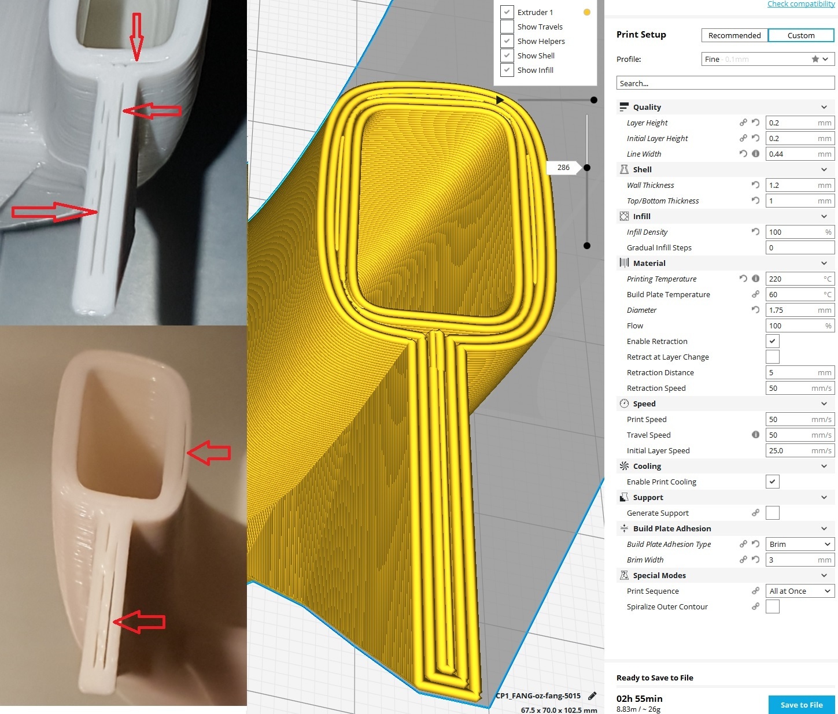Reset the Wall Thickness value
The width and height of the screenshot is (838, 714).
tap(755, 185)
